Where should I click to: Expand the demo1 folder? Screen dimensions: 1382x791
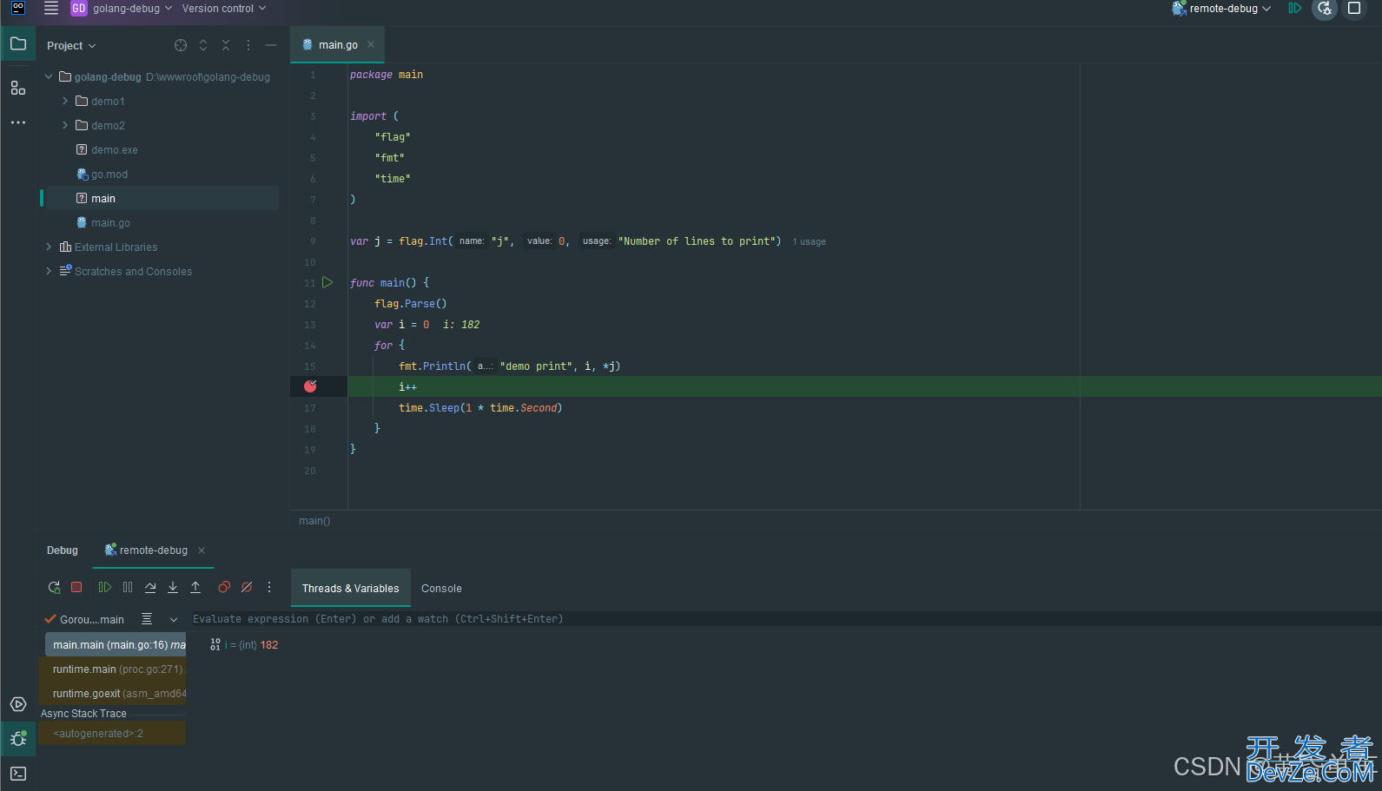click(x=65, y=101)
